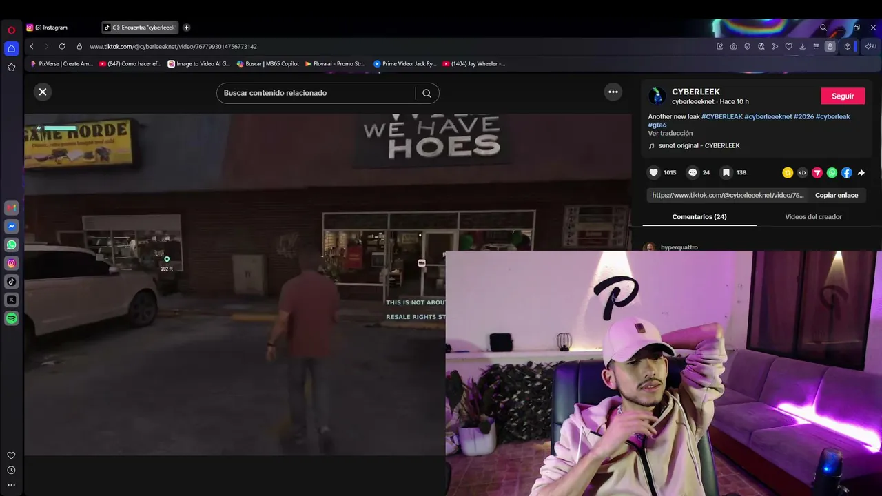Open the Como hacer ef... YouTube bookmark
This screenshot has width=882, height=496.
pyautogui.click(x=130, y=64)
